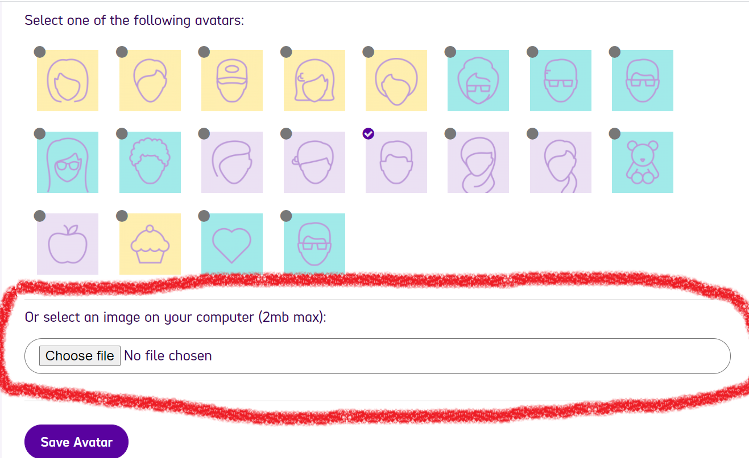Screen dimensions: 749x458
Task: Click the checked radio on selected avatar
Action: click(x=369, y=134)
